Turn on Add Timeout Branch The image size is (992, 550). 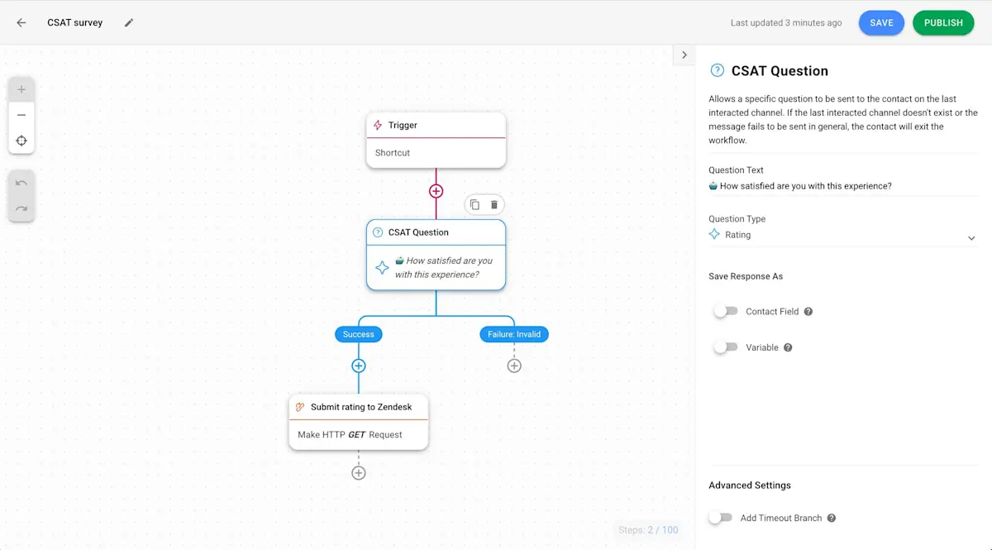pyautogui.click(x=720, y=518)
